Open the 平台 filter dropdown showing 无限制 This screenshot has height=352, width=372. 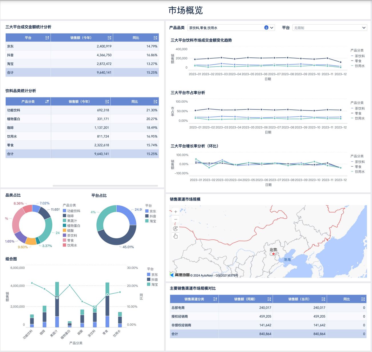click(330, 28)
